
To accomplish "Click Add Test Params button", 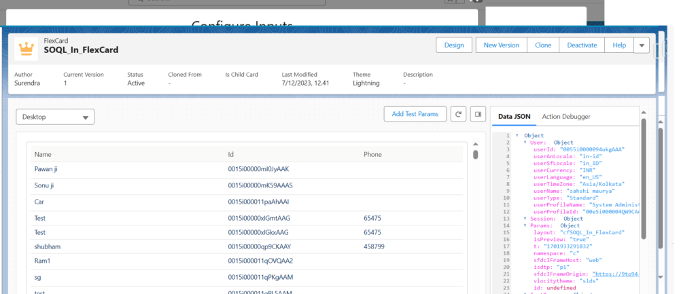I will (415, 114).
